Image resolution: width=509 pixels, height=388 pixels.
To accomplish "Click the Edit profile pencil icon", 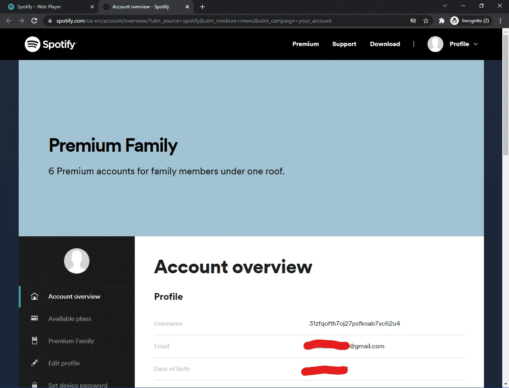I will [x=35, y=363].
